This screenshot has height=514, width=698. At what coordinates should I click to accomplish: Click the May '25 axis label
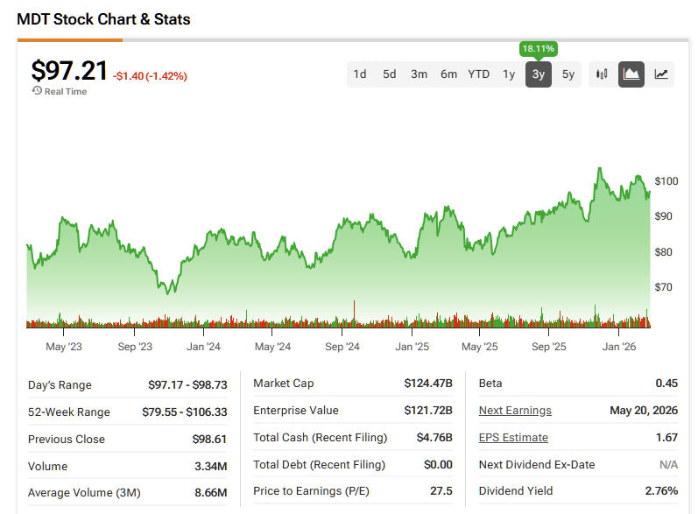(x=479, y=347)
